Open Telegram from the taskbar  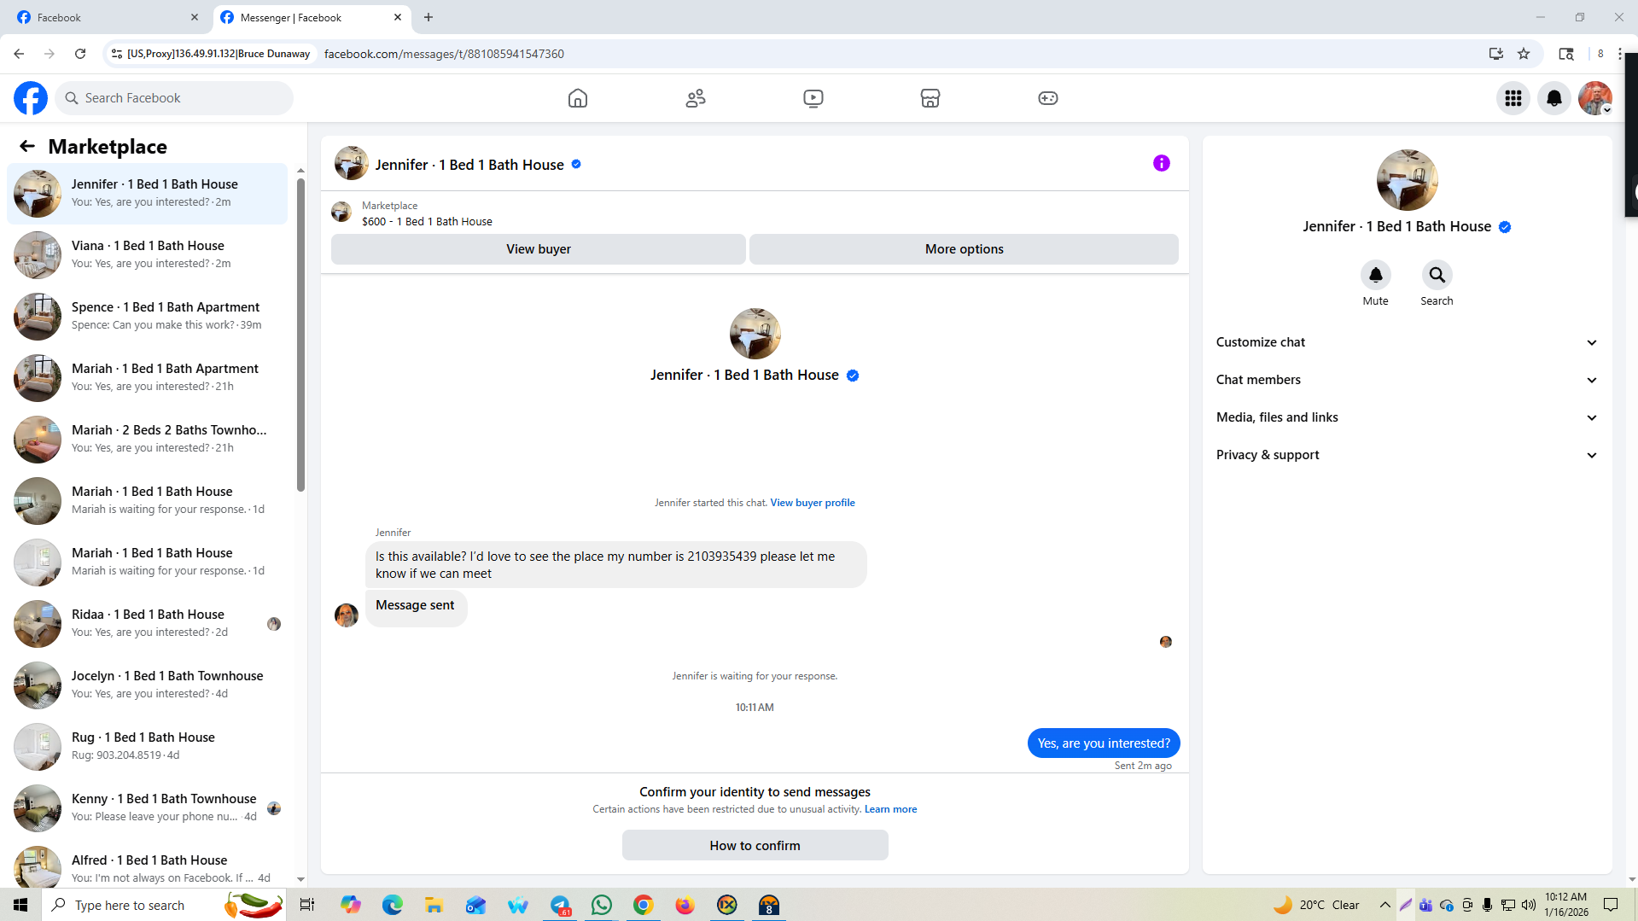tap(560, 905)
